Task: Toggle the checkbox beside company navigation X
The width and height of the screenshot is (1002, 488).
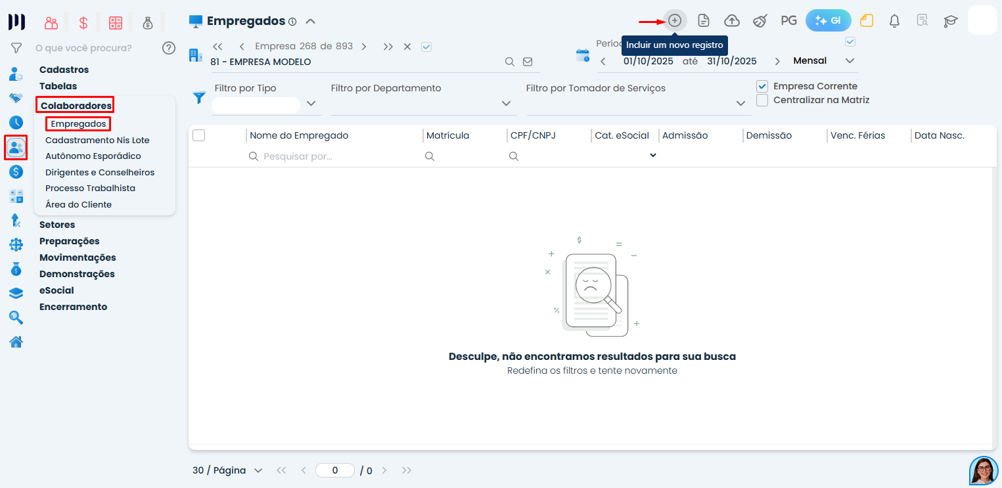Action: coord(426,47)
